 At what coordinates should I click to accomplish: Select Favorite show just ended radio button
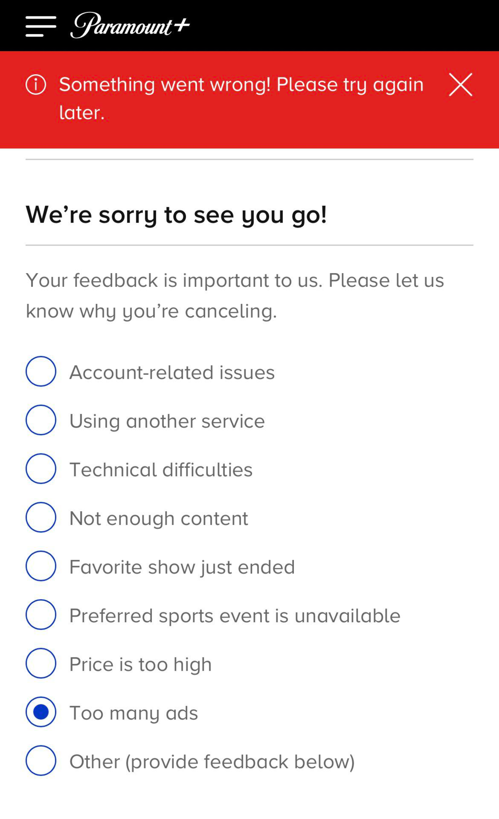(x=41, y=566)
